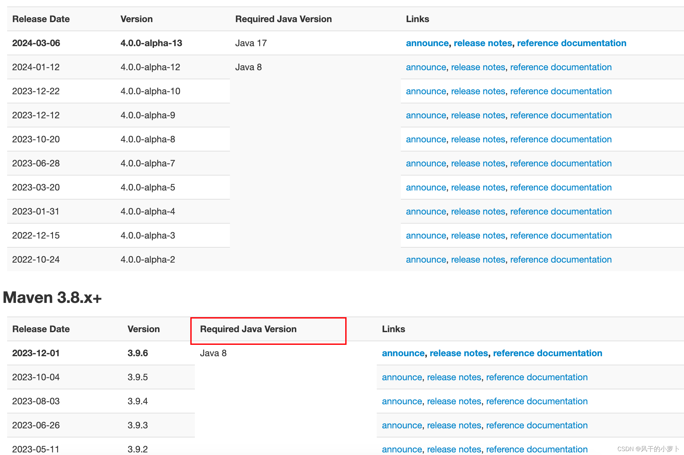
Task: Open announce link for Maven 3.9.4
Action: pyautogui.click(x=402, y=401)
